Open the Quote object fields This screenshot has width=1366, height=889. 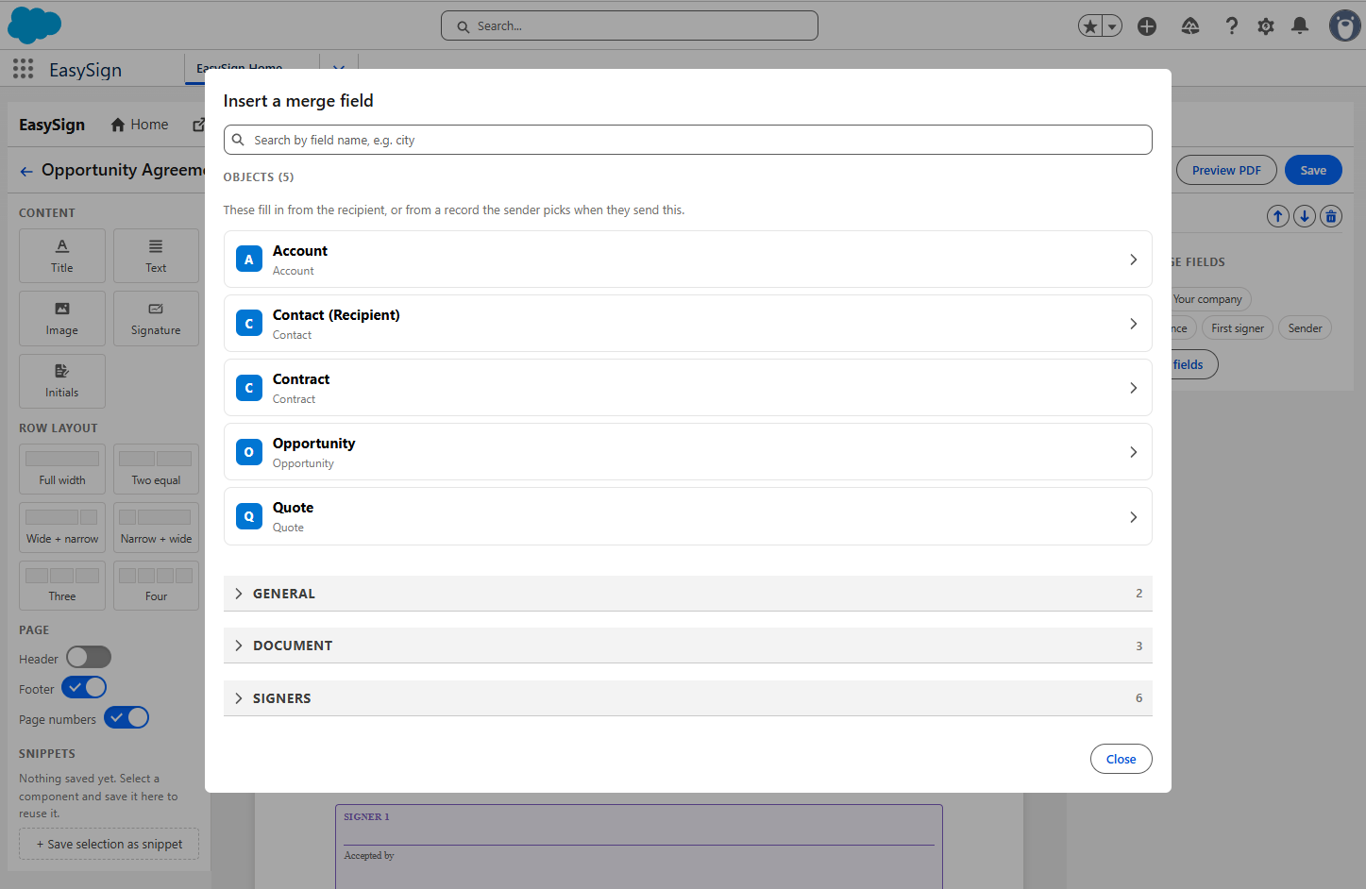click(687, 516)
